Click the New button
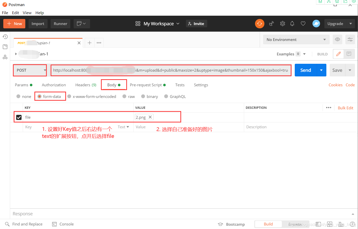This screenshot has height=229, width=358. point(14,24)
